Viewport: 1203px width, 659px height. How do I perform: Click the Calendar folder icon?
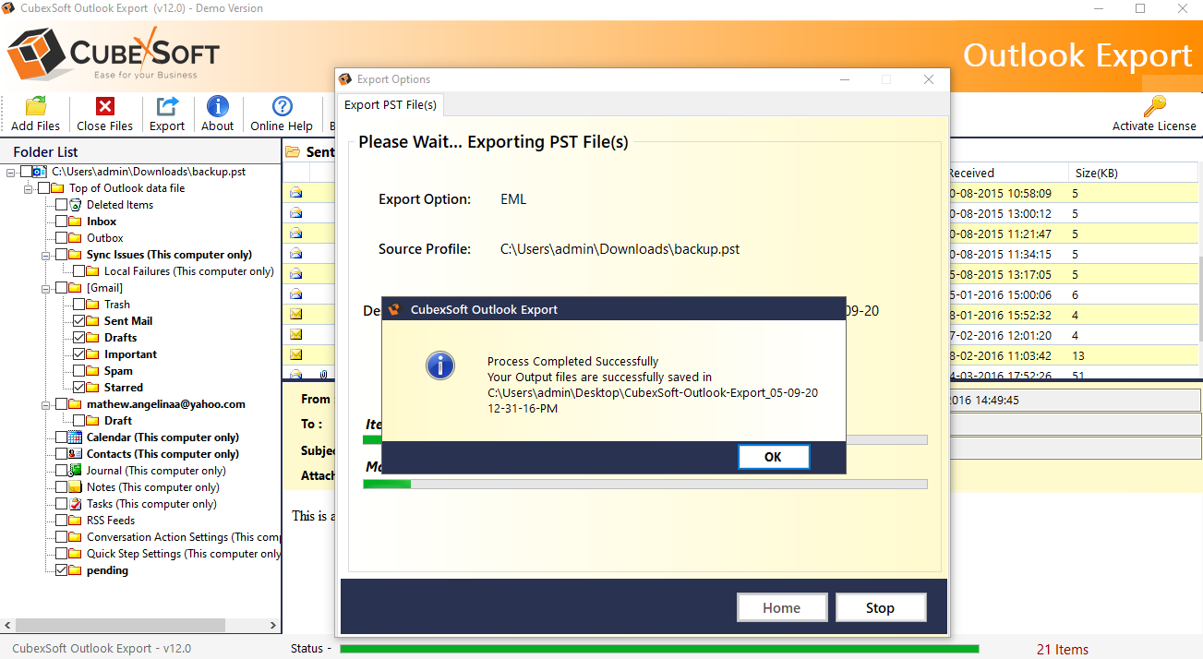(x=76, y=437)
